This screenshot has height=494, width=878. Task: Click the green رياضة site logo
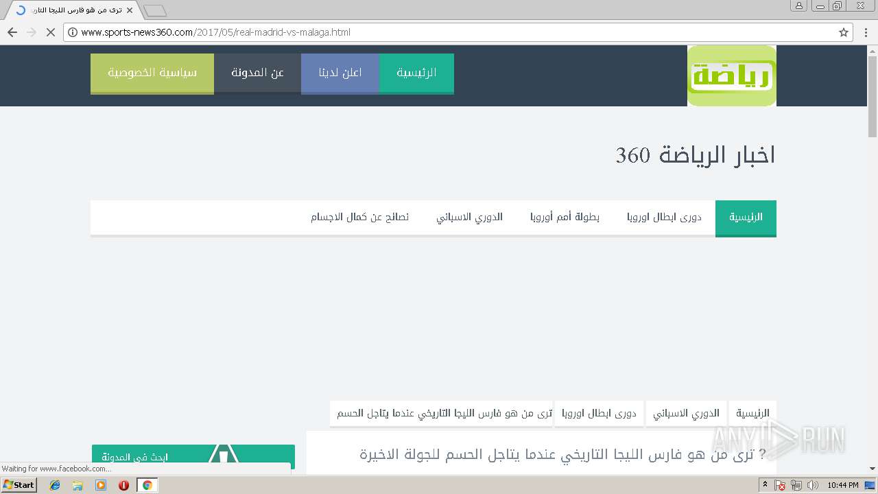(x=732, y=76)
